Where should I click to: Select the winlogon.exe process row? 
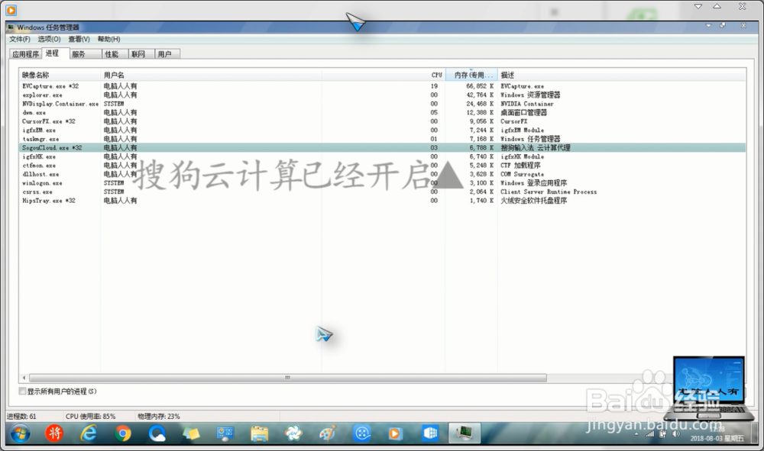(383, 183)
